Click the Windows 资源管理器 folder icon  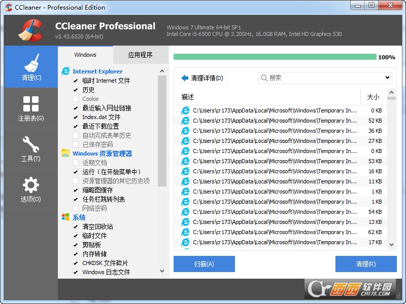pos(64,153)
